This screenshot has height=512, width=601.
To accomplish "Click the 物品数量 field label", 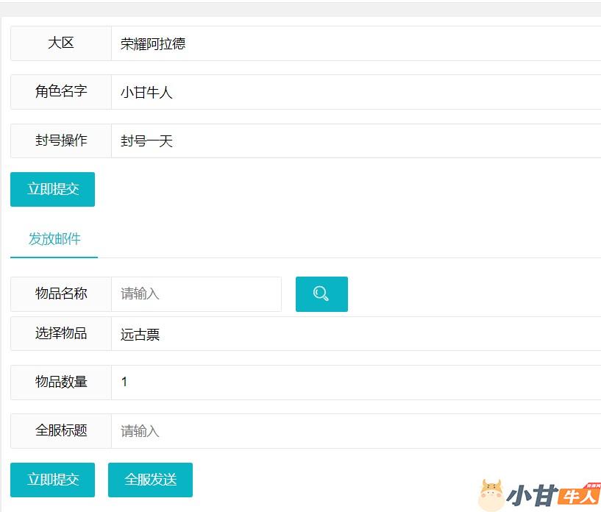I will [61, 383].
